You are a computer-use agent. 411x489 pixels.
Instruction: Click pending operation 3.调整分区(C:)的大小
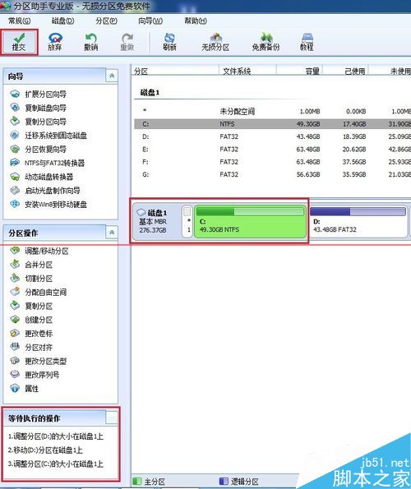(x=56, y=464)
